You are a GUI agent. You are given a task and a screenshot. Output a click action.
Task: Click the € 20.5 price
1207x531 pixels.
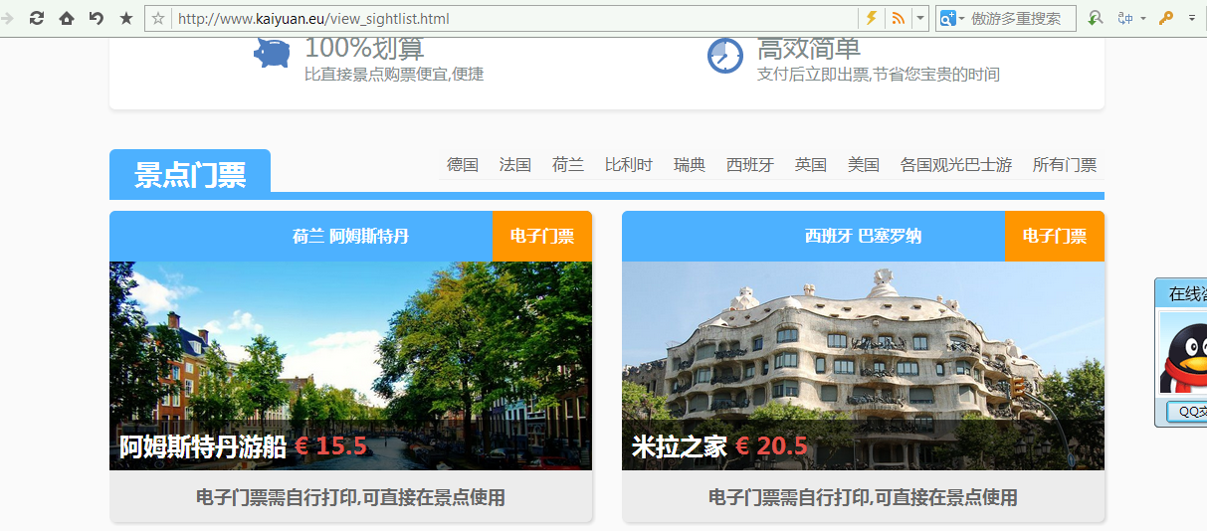click(x=771, y=446)
